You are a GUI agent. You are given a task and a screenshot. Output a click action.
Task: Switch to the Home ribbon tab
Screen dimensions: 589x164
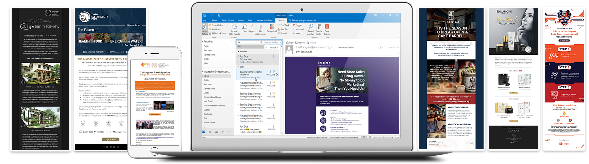point(214,21)
